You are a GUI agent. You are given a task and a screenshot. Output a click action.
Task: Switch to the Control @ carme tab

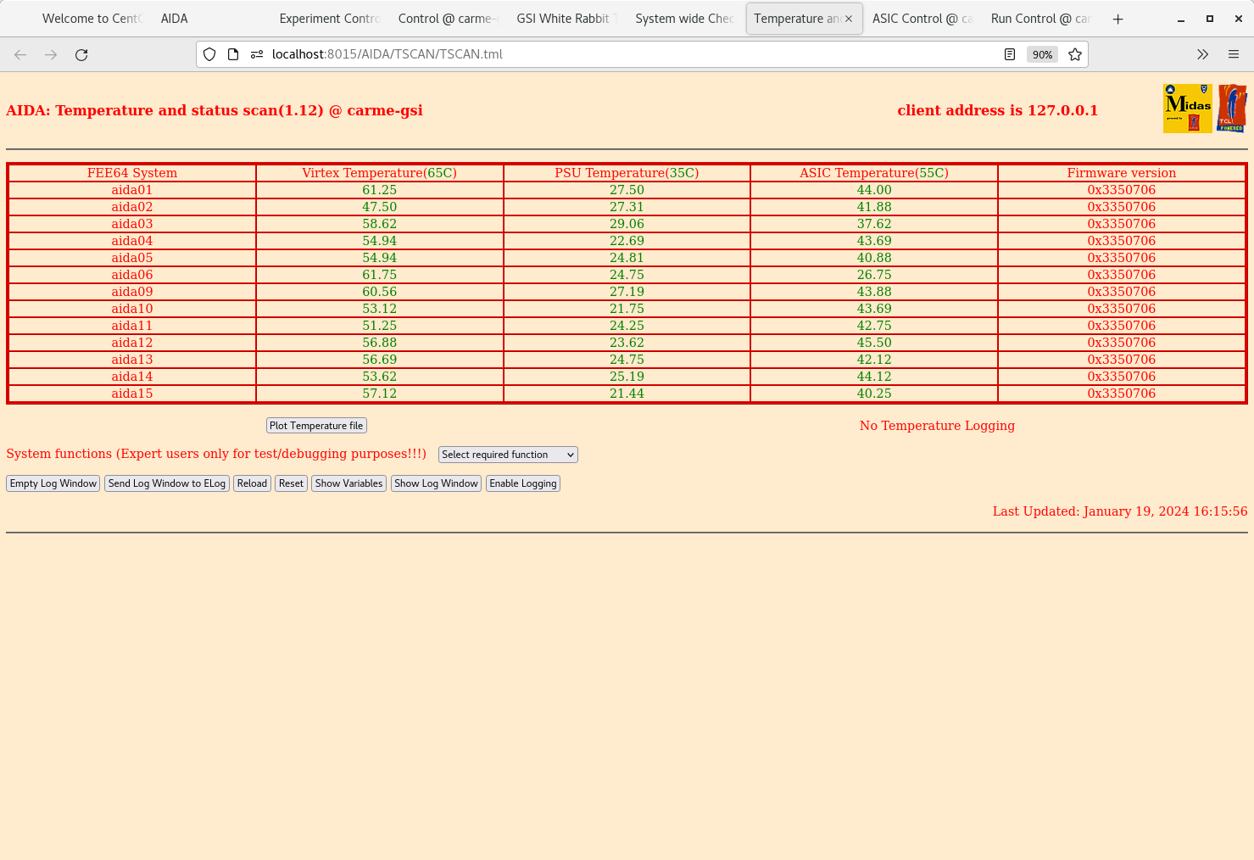449,19
